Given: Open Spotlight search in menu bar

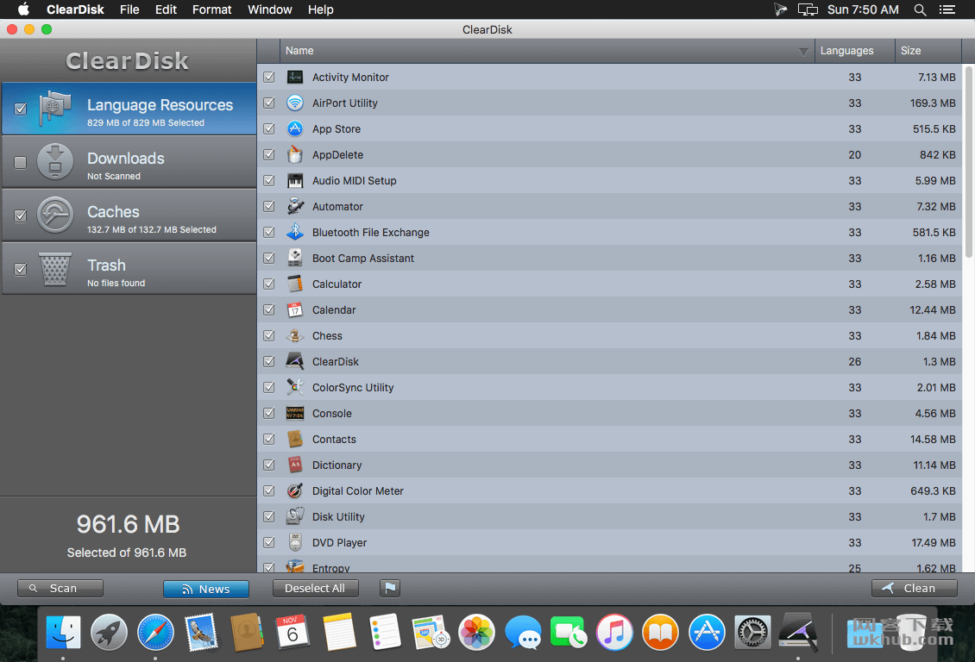Looking at the screenshot, I should tap(920, 9).
